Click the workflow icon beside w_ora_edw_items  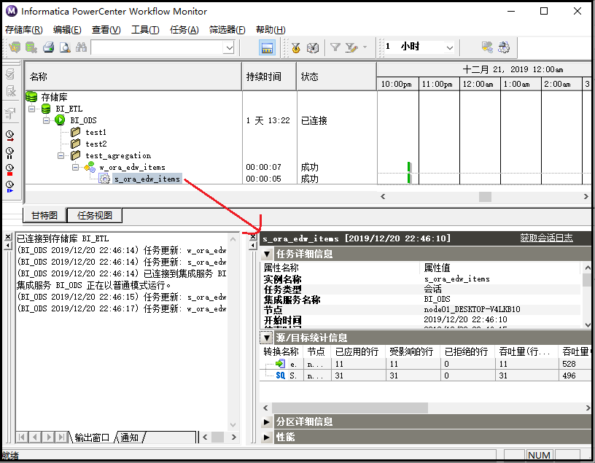click(90, 167)
